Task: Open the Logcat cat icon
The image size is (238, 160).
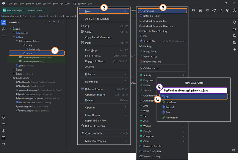Action: (4, 124)
